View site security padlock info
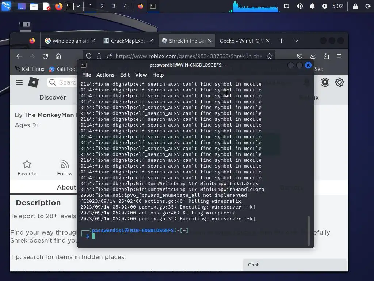 point(99,56)
